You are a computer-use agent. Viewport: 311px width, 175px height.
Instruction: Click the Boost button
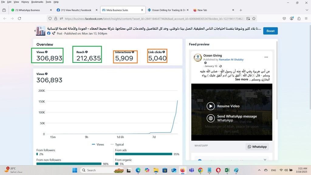pos(270,31)
